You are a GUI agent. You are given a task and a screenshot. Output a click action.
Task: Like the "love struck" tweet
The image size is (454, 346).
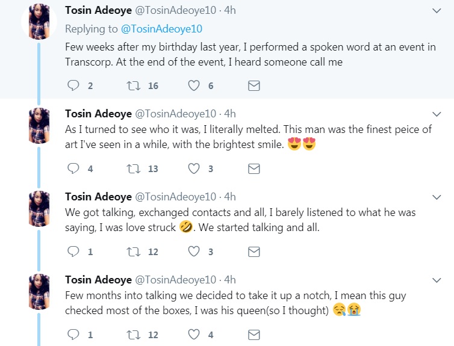click(x=194, y=252)
